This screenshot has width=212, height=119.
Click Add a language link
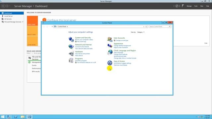(118, 53)
